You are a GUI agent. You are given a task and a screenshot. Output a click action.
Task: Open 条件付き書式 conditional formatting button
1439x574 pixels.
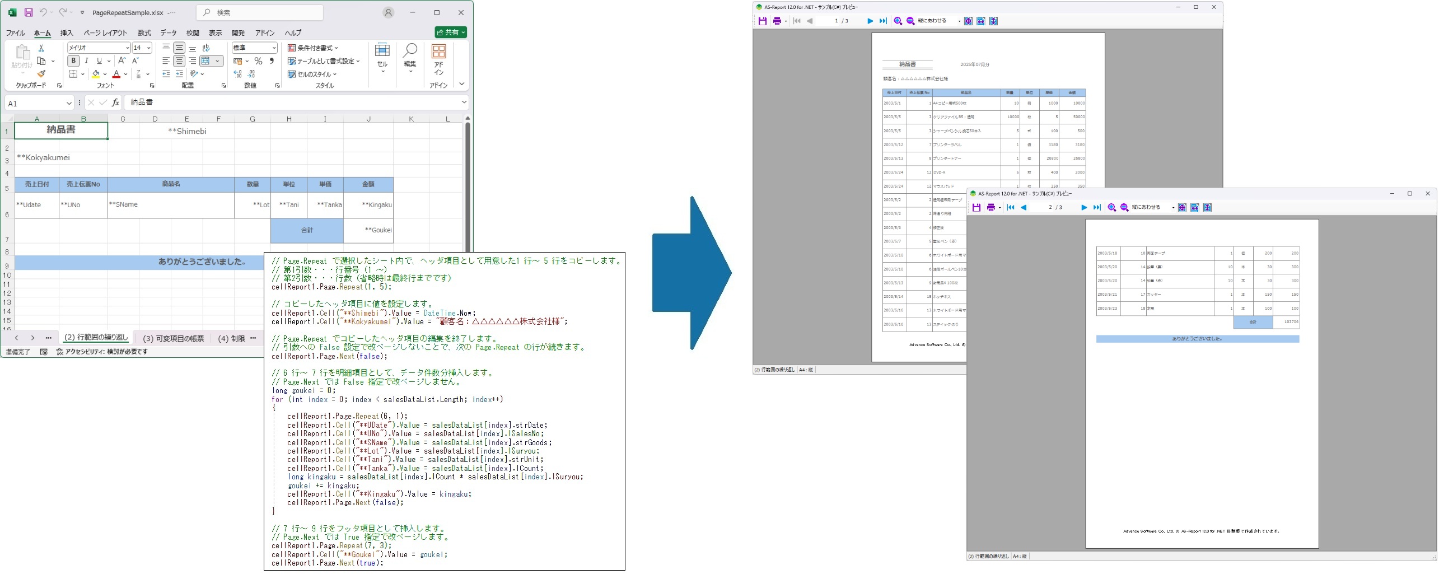click(x=314, y=48)
